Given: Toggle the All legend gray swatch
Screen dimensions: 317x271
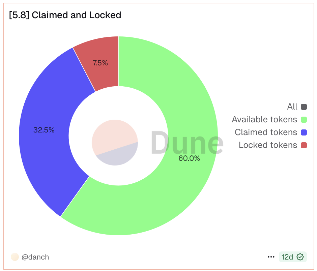Looking at the screenshot, I should tap(304, 107).
